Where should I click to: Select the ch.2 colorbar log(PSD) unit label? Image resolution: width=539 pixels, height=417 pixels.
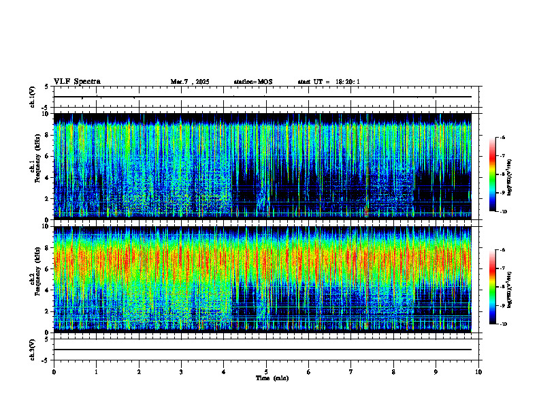[x=510, y=290]
